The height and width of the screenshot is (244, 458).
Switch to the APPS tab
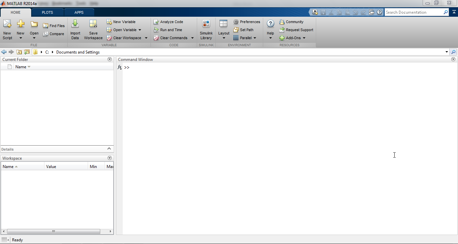click(79, 12)
